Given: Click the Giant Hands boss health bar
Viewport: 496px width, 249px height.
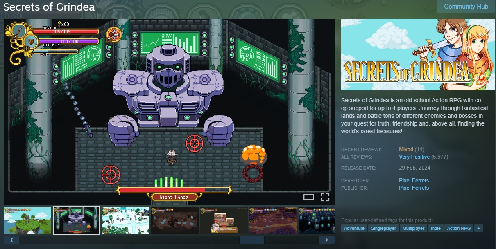Looking at the screenshot, I should point(175,190).
